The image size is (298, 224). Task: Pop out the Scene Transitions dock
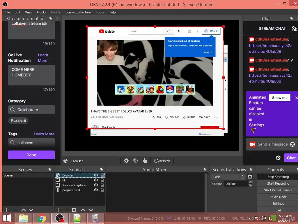click(x=251, y=169)
